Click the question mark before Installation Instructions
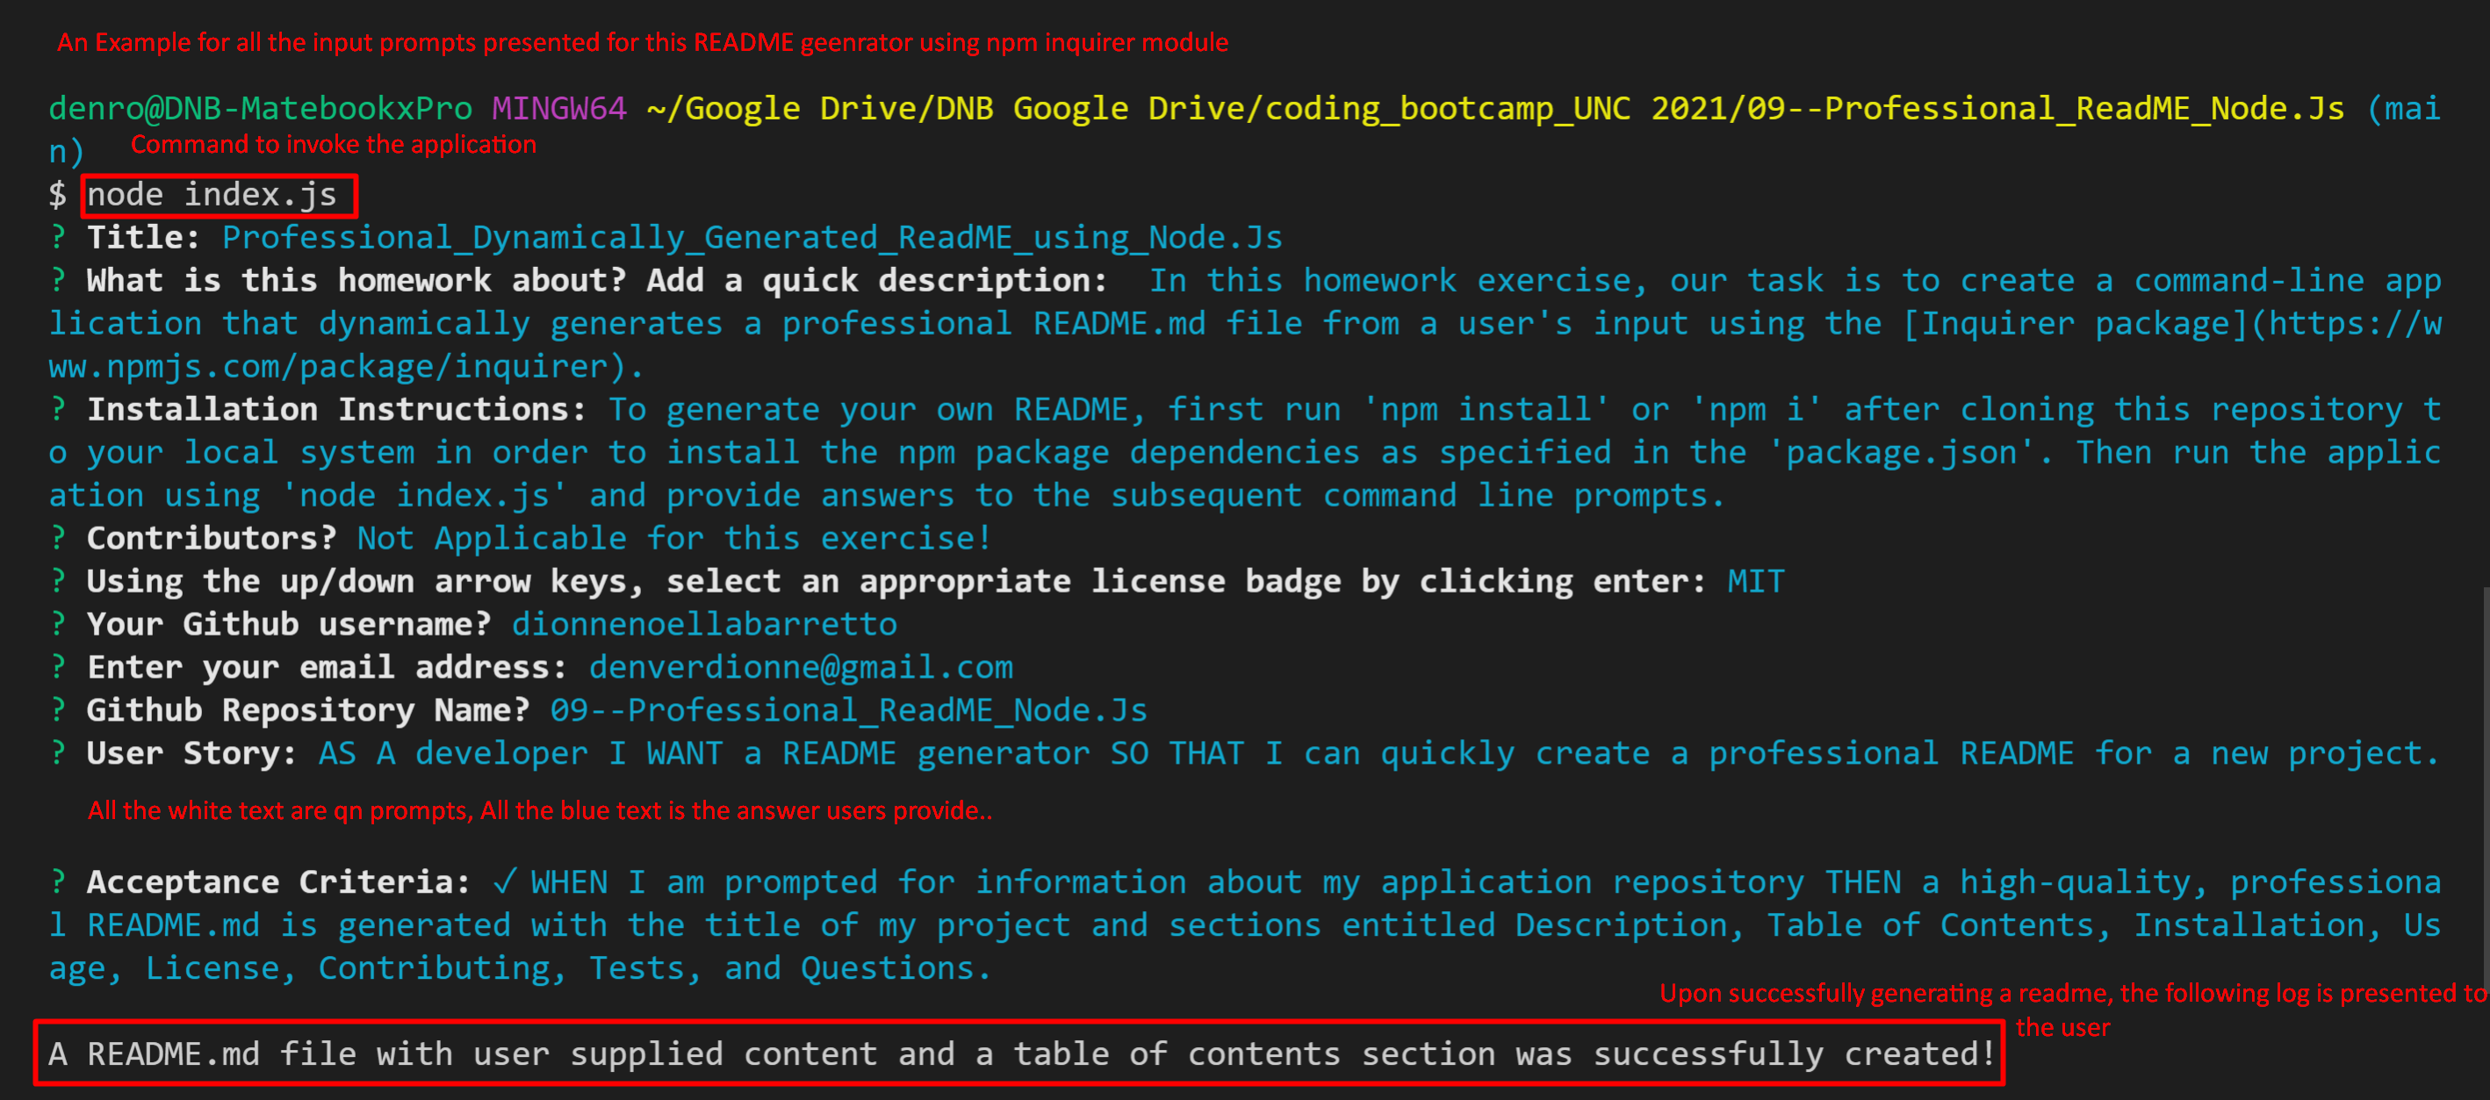 (58, 410)
